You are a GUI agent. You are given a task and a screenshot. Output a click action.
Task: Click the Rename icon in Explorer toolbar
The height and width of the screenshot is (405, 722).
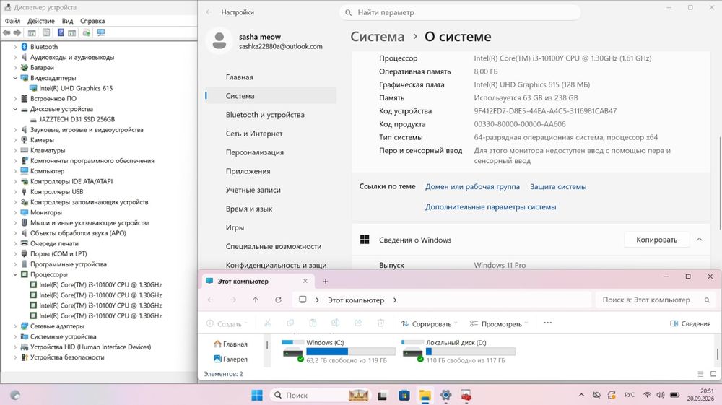pyautogui.click(x=335, y=323)
